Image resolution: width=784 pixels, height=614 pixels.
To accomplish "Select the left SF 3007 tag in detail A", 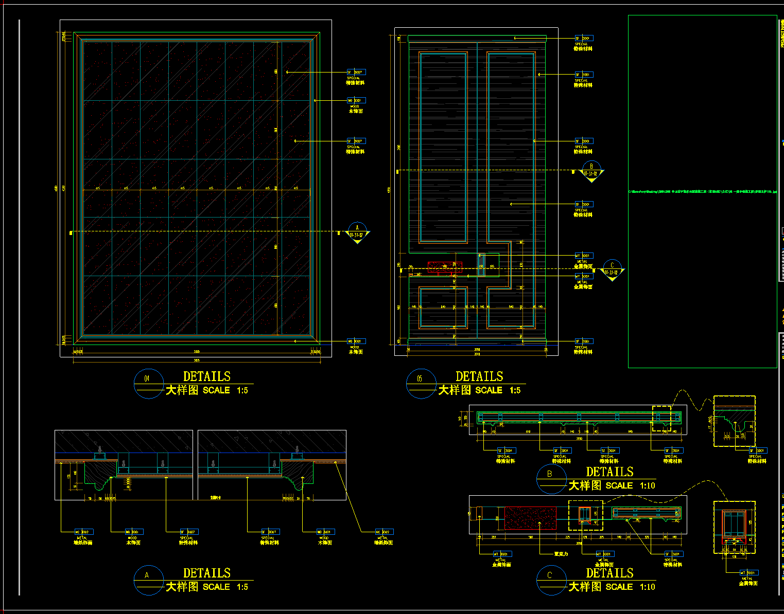I will [188, 532].
